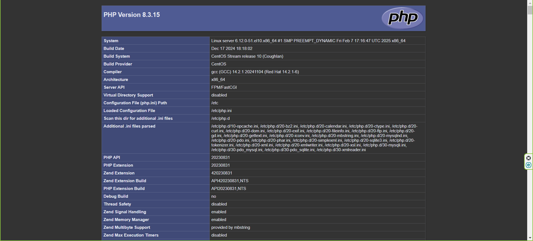Click 'Scan this dir for additional .ini files'
The width and height of the screenshot is (533, 241).
pos(138,118)
